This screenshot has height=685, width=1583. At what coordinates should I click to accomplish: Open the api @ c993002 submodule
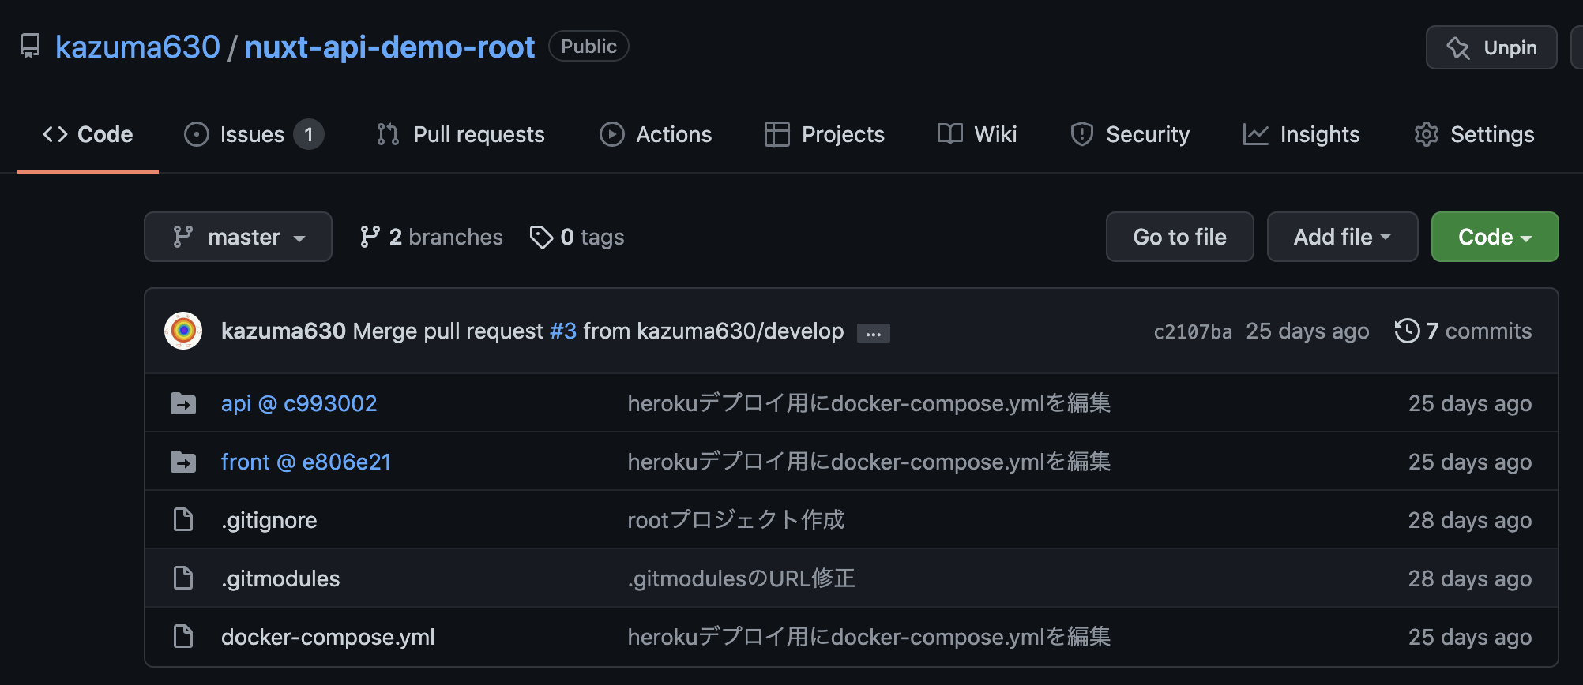coord(299,403)
